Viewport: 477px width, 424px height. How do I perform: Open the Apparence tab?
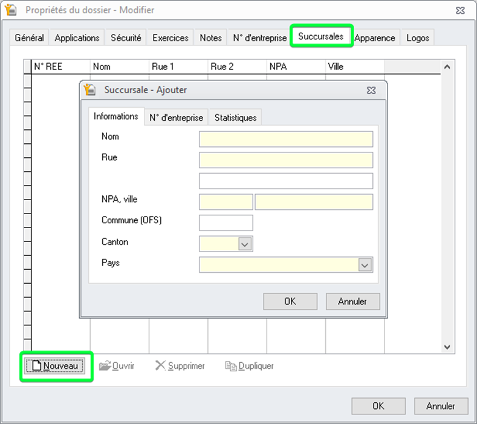(x=375, y=38)
